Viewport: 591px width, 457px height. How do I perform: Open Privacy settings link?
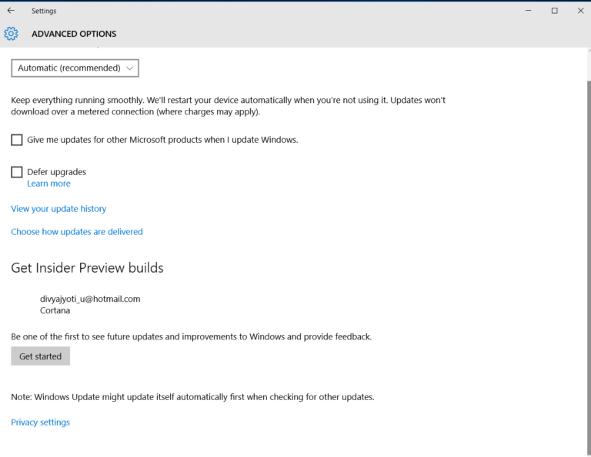point(40,422)
